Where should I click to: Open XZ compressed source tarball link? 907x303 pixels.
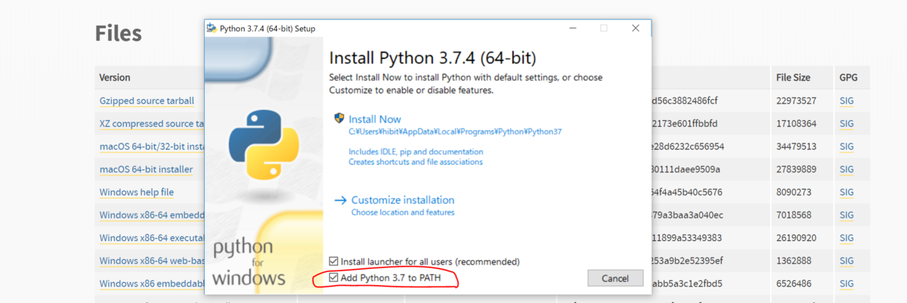(152, 123)
